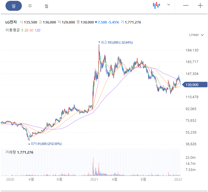The image size is (208, 192).
Task: Switch to the 주 (weekly) chart tab
Action: point(30,6)
